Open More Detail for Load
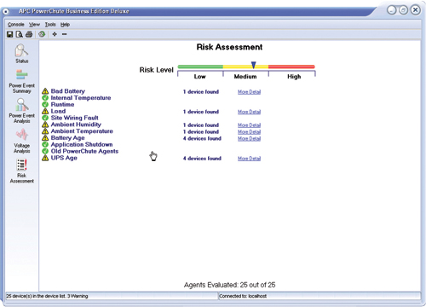This screenshot has height=307, width=426. (249, 112)
